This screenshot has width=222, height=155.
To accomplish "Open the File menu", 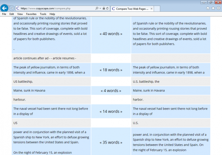I will point(4,14).
